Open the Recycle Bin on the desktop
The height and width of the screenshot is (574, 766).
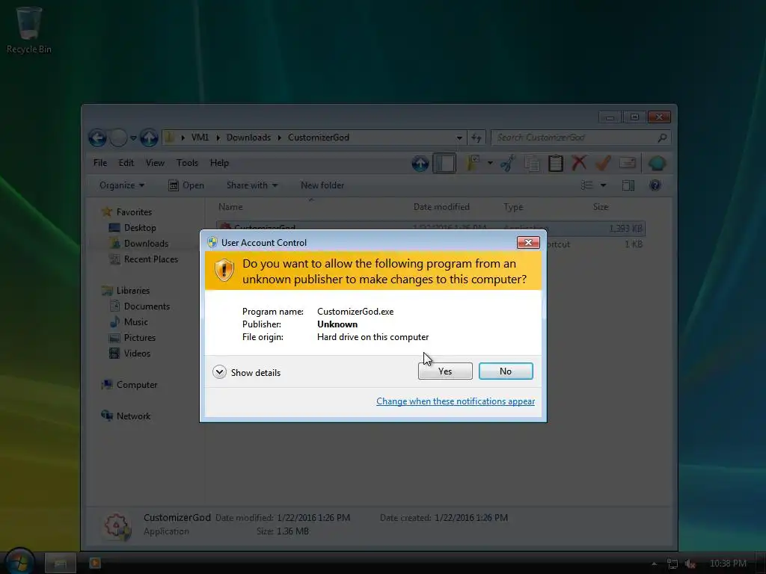[x=29, y=29]
